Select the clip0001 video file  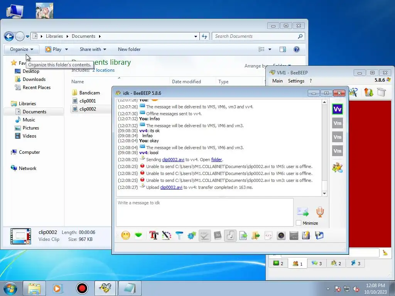[x=88, y=101]
